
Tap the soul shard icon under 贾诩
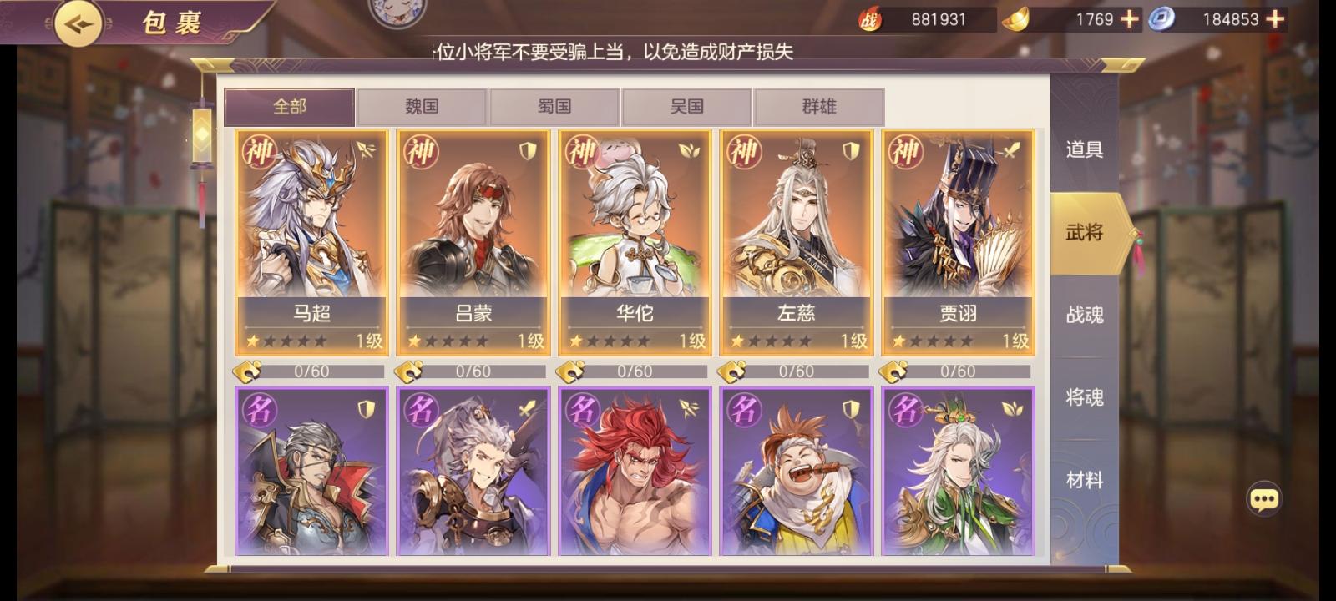coord(894,371)
